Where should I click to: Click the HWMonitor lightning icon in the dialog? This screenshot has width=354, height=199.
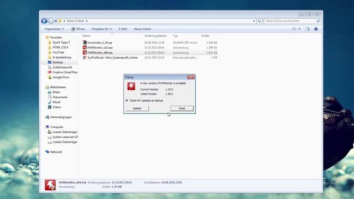pyautogui.click(x=131, y=86)
